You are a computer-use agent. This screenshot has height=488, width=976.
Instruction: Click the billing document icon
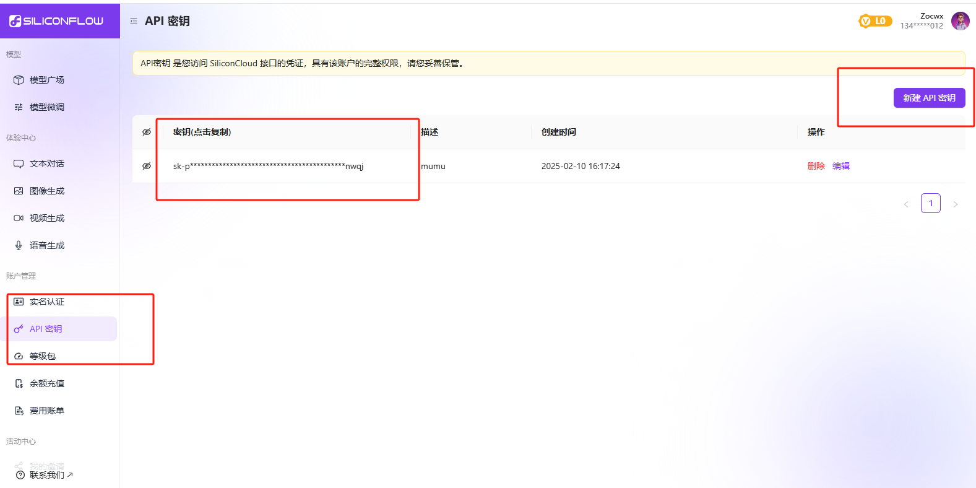(19, 411)
